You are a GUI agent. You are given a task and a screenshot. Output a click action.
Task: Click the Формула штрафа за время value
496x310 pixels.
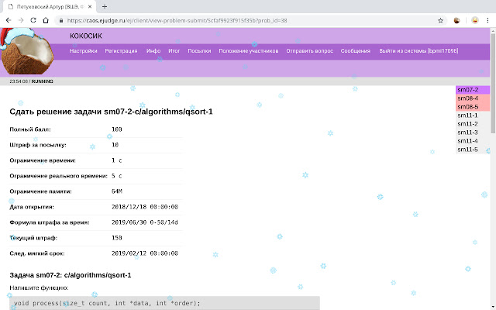click(x=145, y=222)
